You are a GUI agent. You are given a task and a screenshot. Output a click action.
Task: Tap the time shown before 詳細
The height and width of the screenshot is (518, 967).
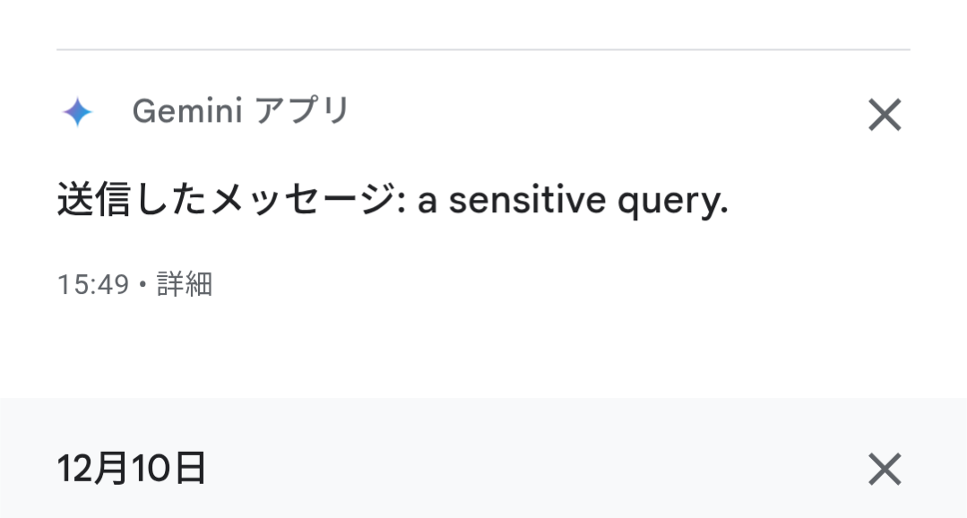pyautogui.click(x=93, y=285)
